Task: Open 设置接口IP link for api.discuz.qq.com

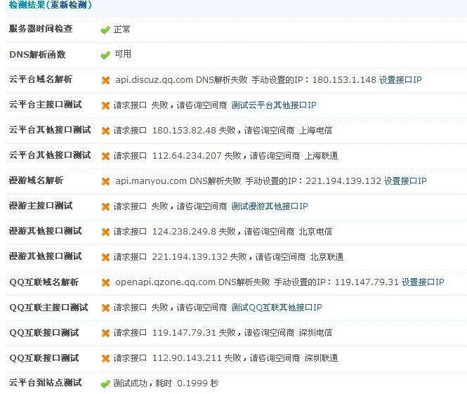Action: click(400, 80)
